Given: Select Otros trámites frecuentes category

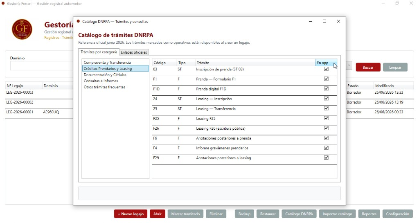Looking at the screenshot, I should (115, 87).
